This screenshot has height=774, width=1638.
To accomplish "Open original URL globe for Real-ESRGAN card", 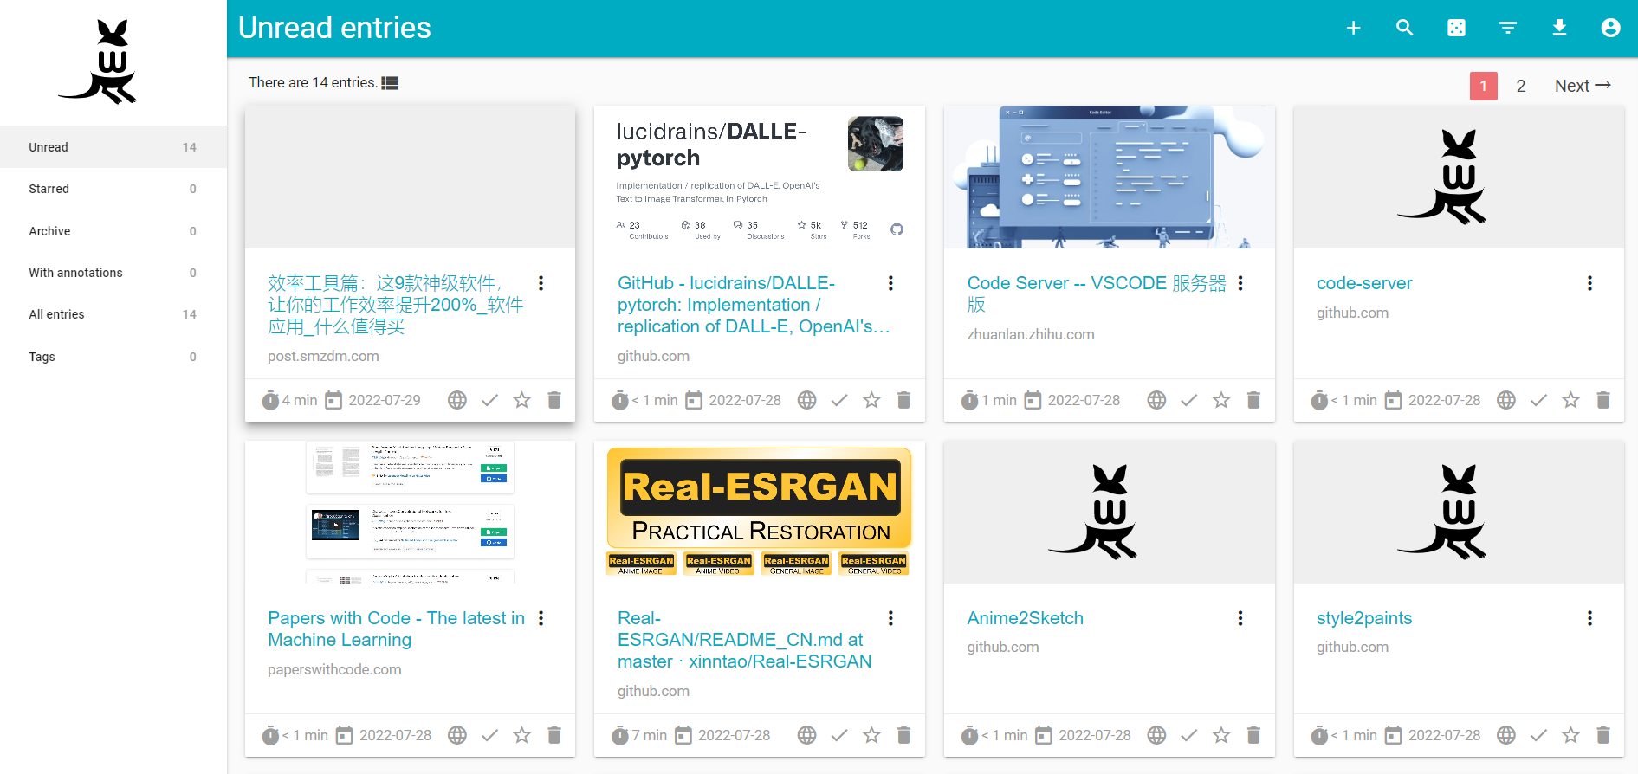I will point(806,735).
